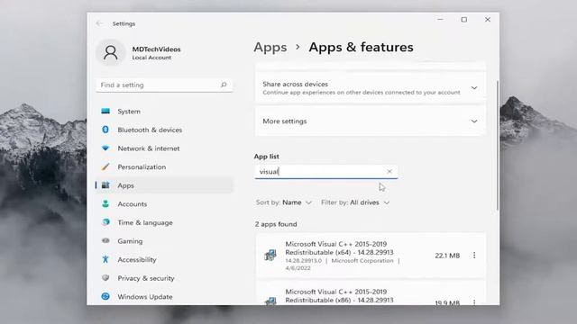Select the Bluetooth icon in sidebar

(105, 130)
